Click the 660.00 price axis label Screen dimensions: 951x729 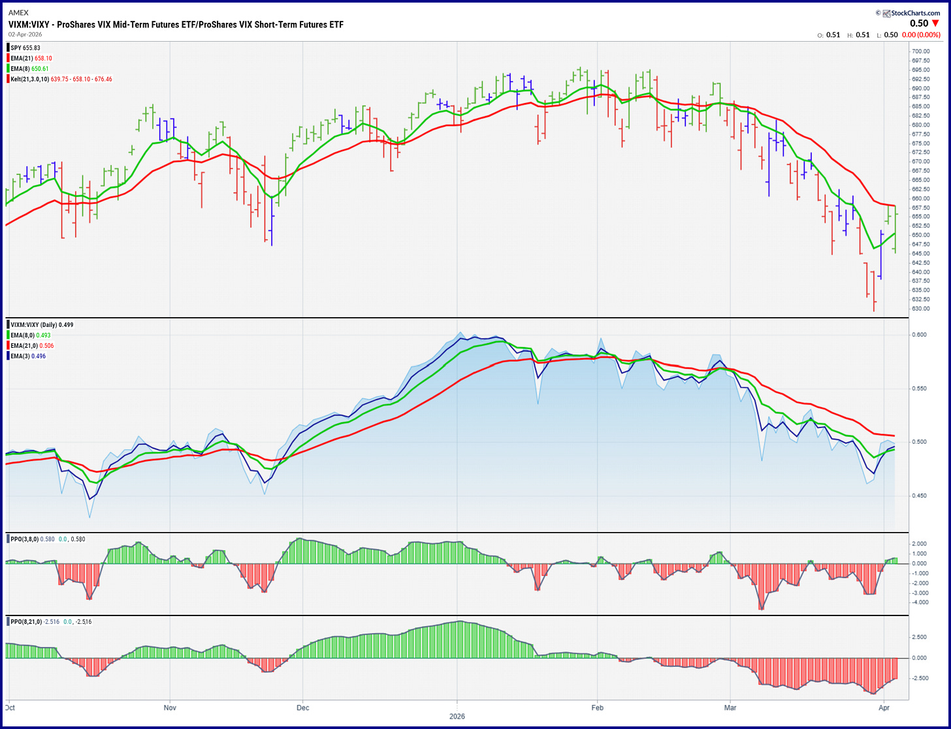(x=921, y=198)
